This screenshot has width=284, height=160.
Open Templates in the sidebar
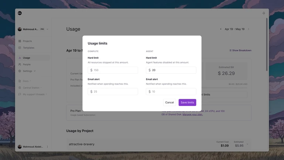[28, 48]
